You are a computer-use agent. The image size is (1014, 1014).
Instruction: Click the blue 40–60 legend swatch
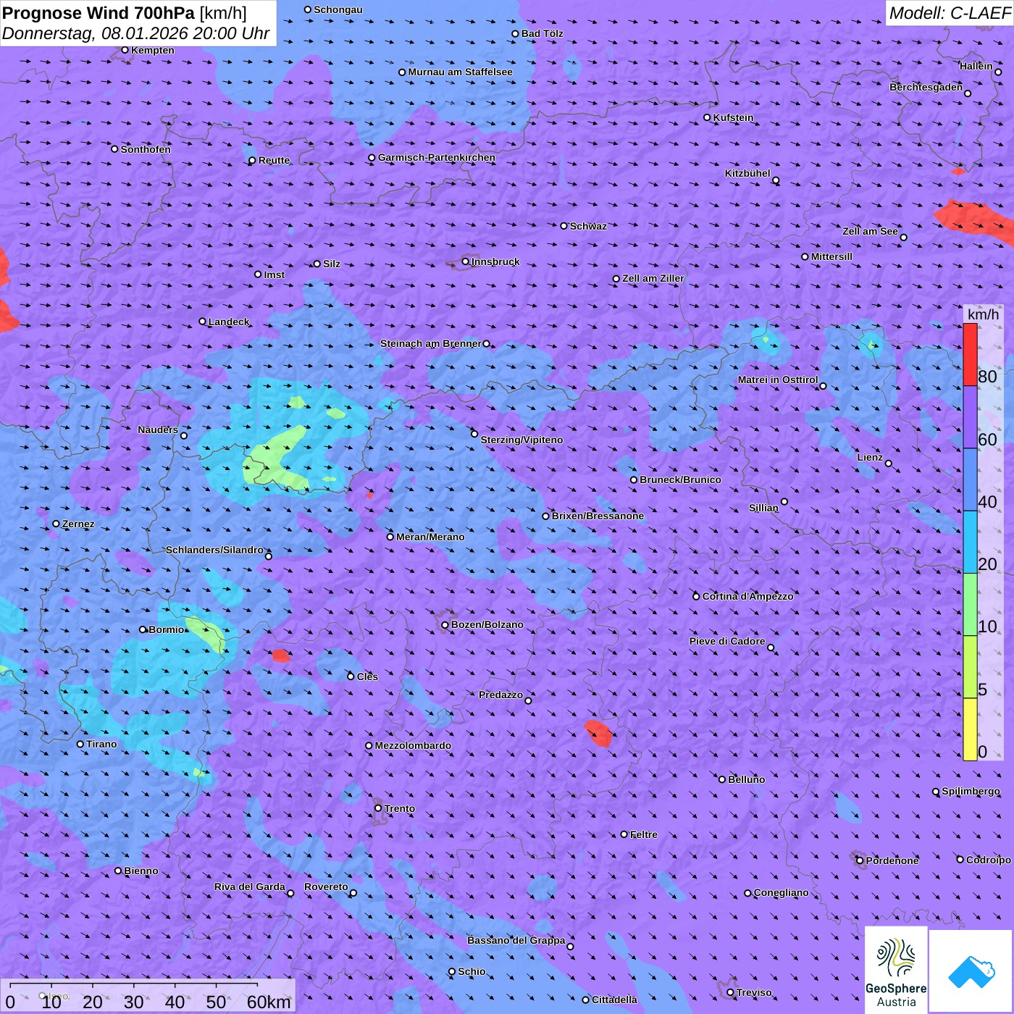point(970,479)
